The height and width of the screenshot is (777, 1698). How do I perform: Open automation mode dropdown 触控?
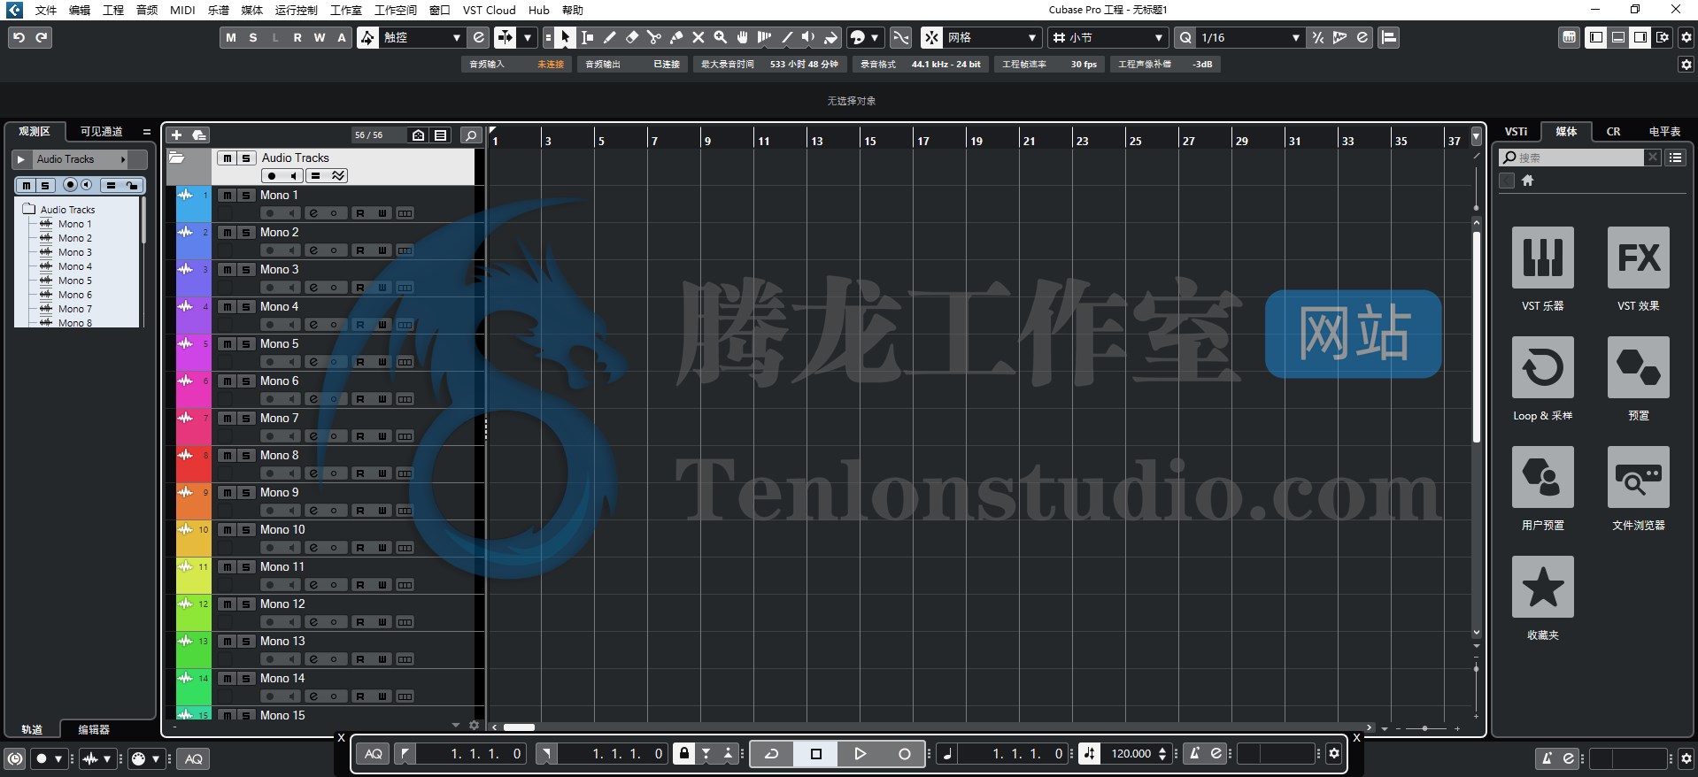click(421, 37)
